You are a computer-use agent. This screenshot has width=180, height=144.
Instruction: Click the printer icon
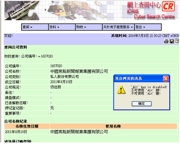[x=166, y=41]
